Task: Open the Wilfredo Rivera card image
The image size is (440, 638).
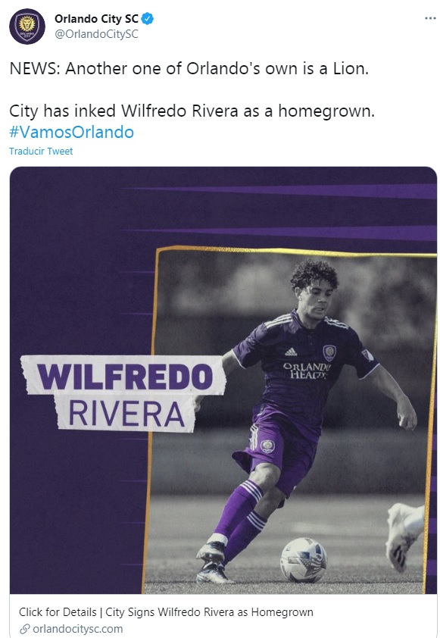Action: click(223, 380)
